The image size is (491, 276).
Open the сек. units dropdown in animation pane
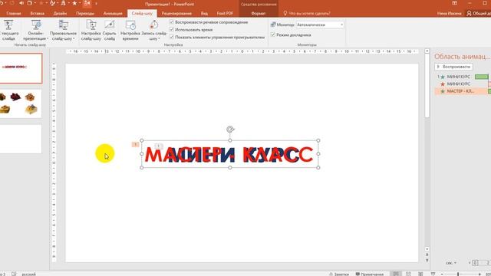click(451, 263)
